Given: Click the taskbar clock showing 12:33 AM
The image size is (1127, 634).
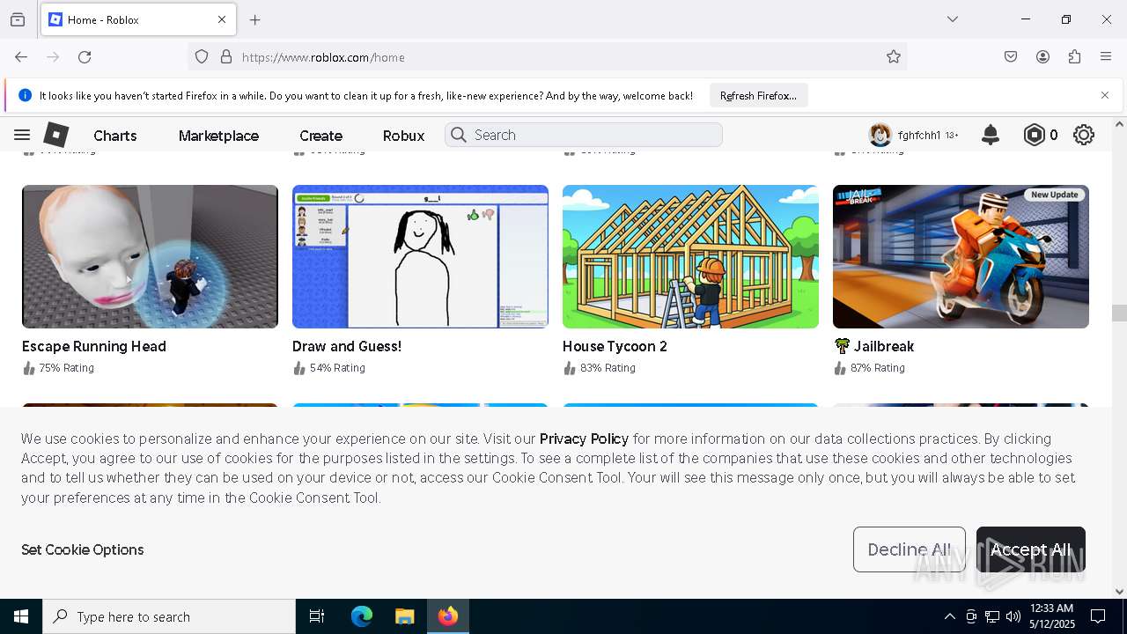Looking at the screenshot, I should click(1051, 616).
